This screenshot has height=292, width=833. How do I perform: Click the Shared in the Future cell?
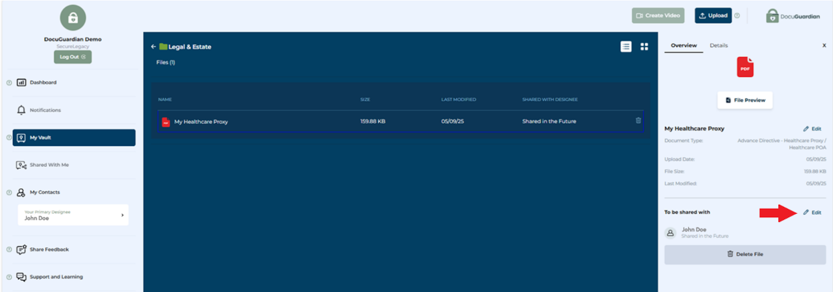point(549,122)
